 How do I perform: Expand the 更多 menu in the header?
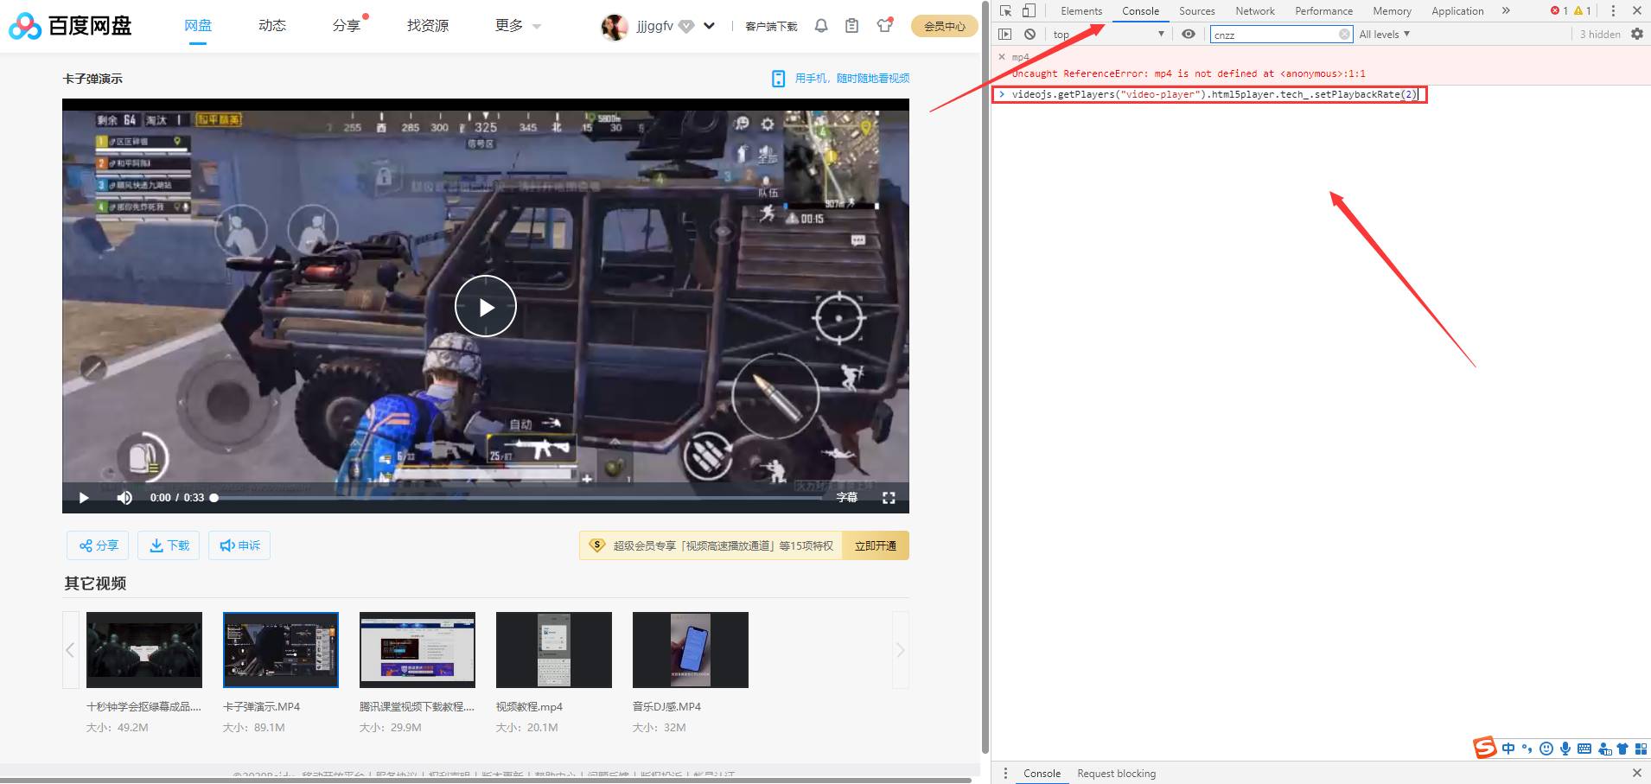pos(517,26)
